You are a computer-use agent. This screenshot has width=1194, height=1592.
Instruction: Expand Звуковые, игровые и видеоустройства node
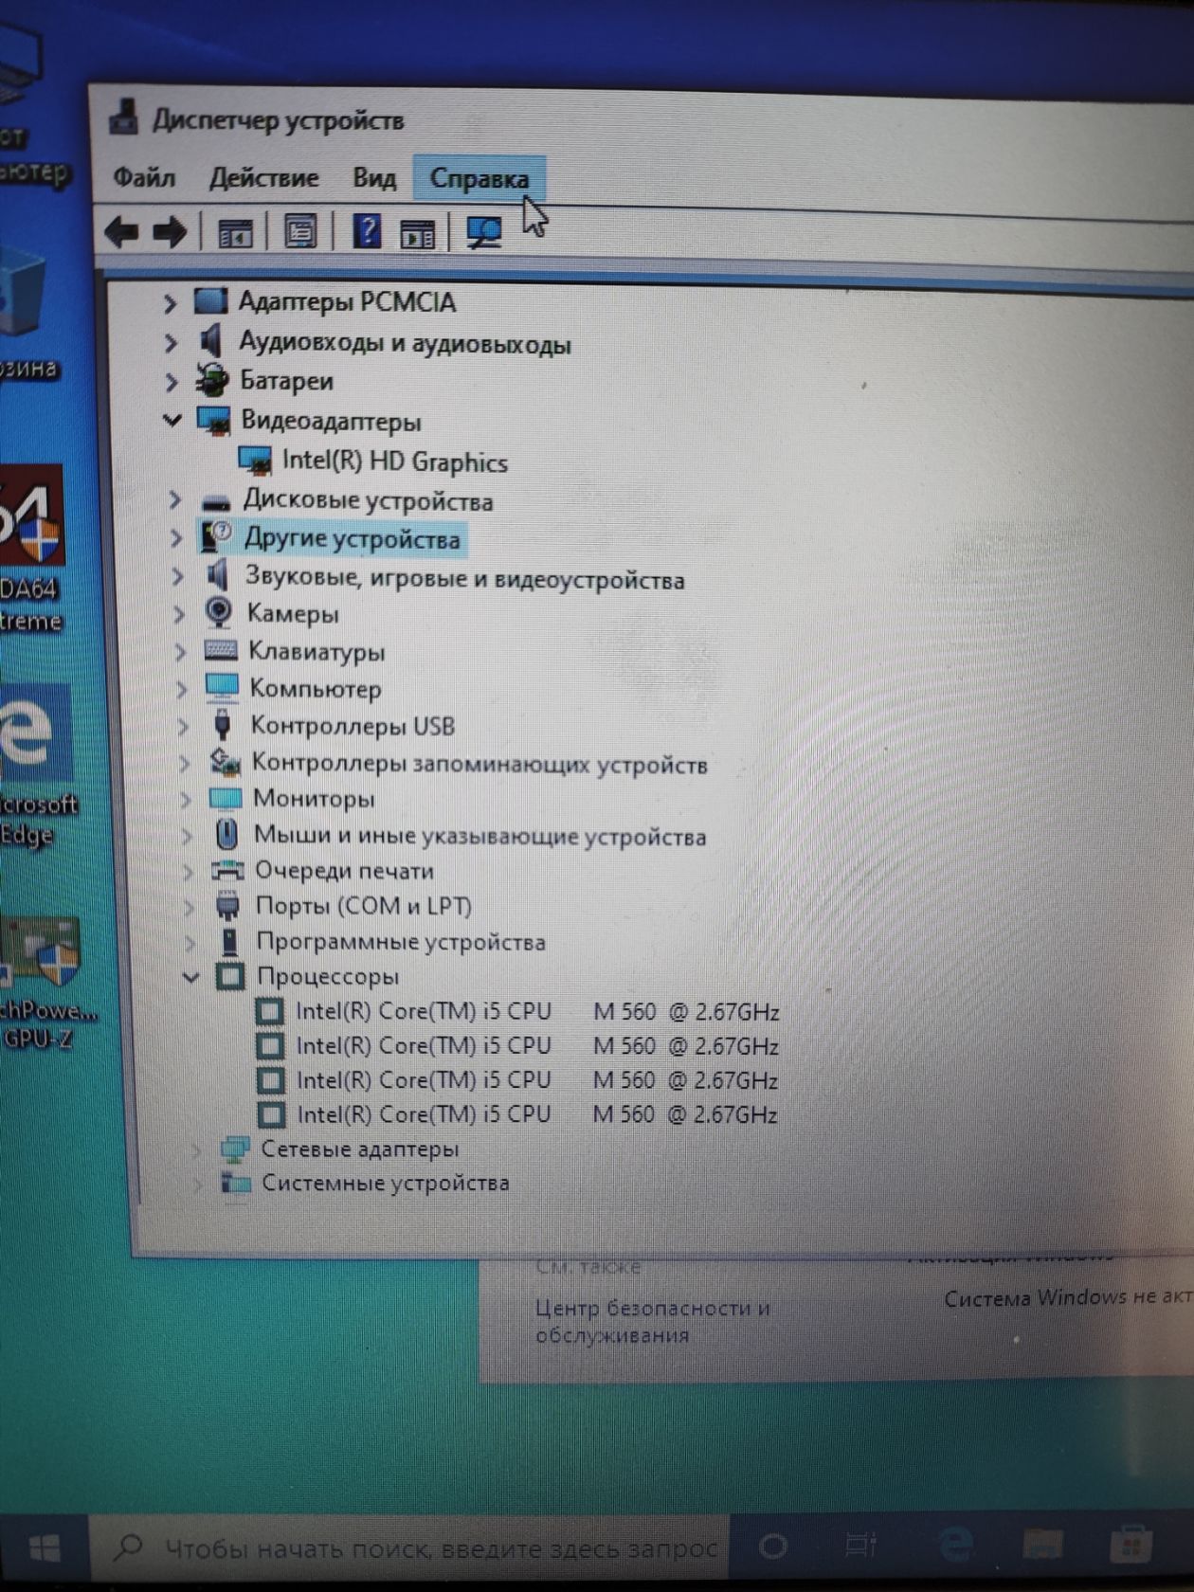[x=178, y=575]
